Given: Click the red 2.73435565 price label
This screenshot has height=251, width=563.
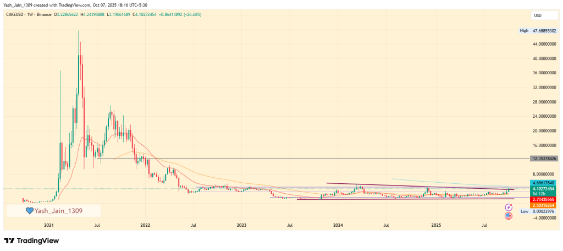Looking at the screenshot, I should [x=544, y=198].
